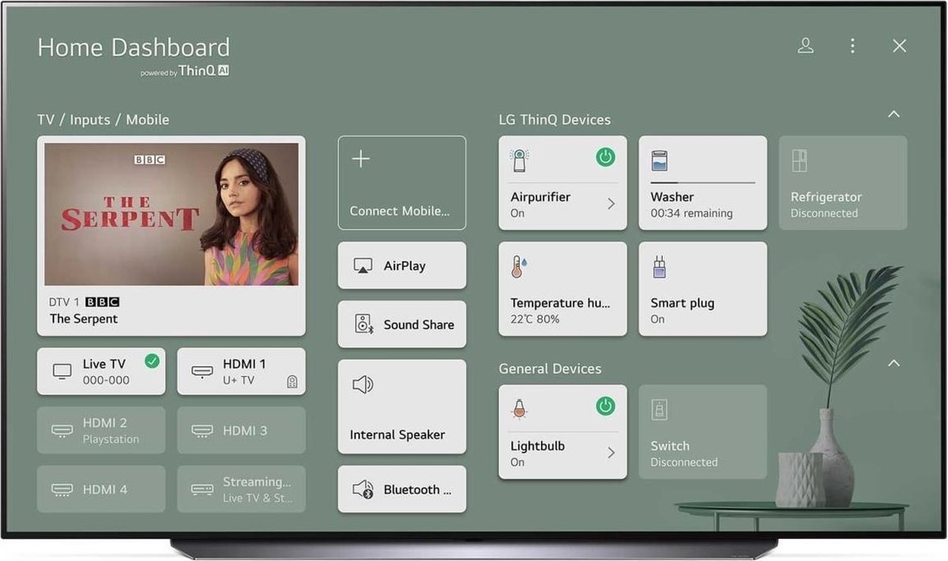Open the user account profile icon

coord(806,46)
